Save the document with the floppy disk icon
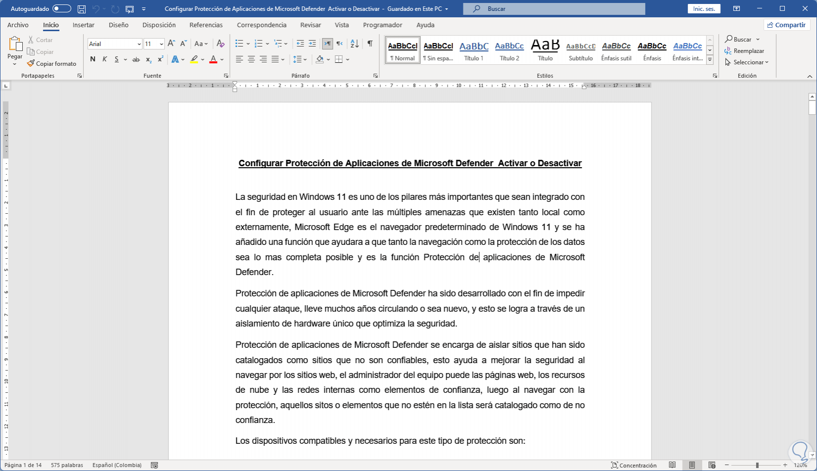 coord(82,9)
